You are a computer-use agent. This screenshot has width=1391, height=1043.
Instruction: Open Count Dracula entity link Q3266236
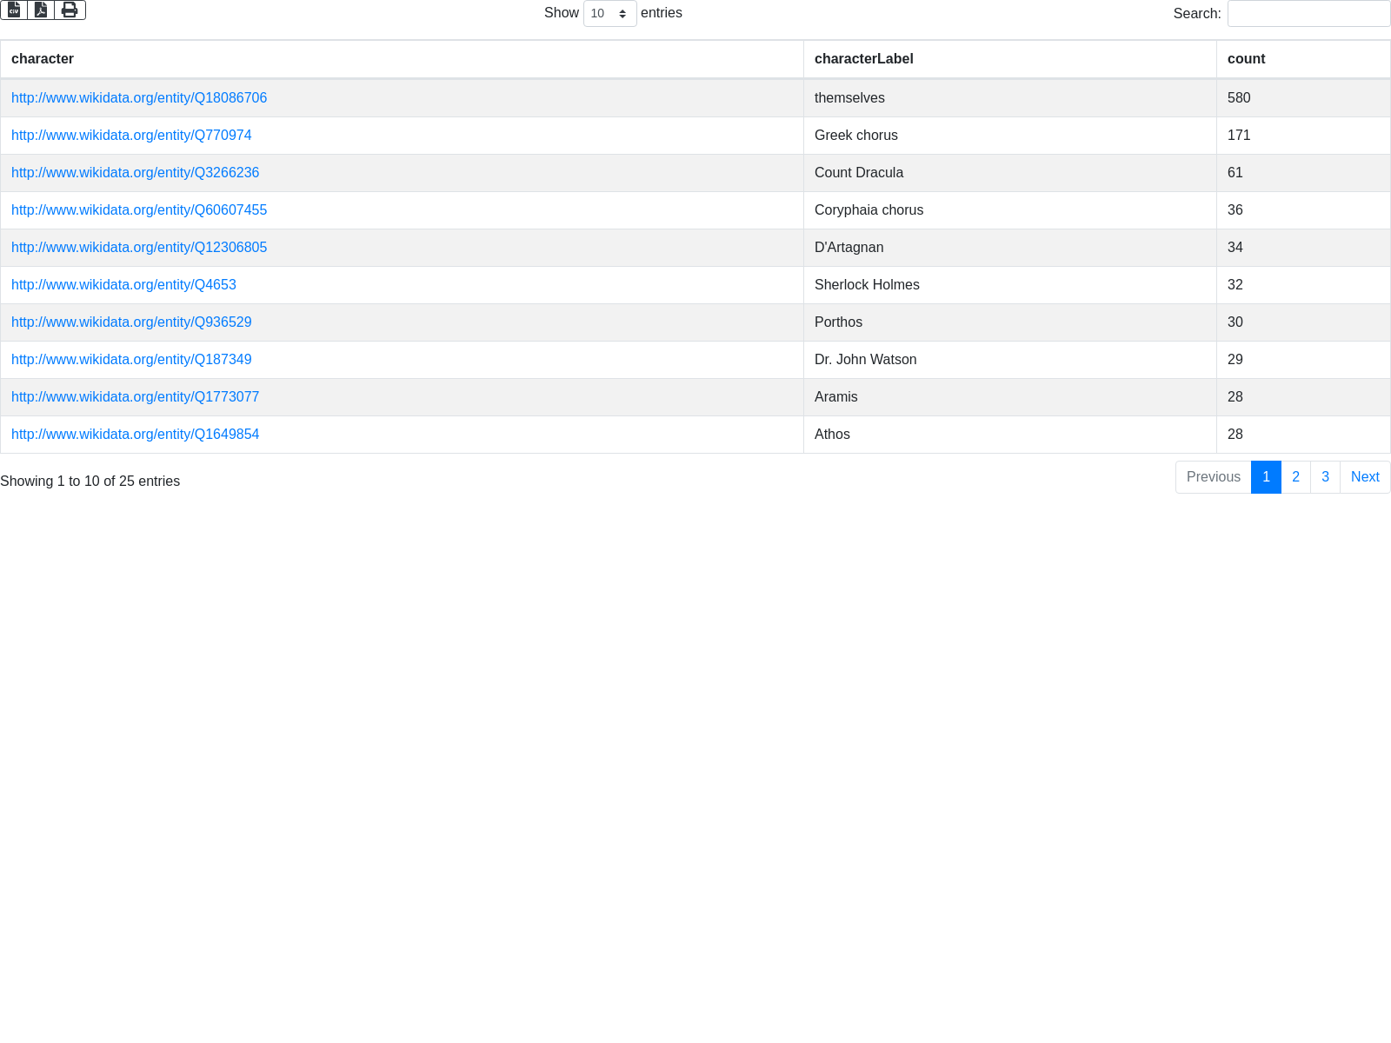click(x=135, y=173)
